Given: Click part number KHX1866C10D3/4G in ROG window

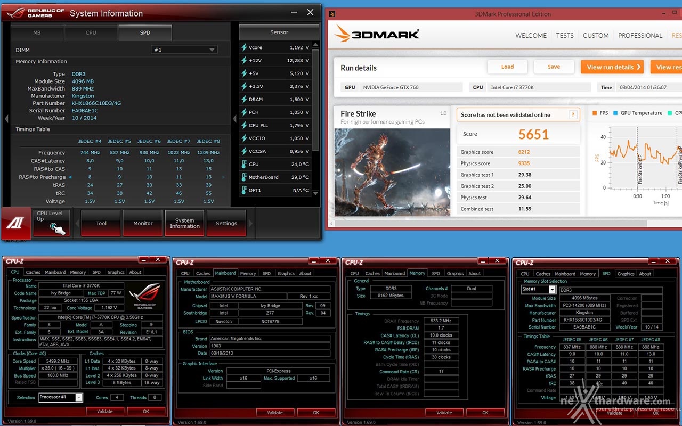Looking at the screenshot, I should coord(98,103).
